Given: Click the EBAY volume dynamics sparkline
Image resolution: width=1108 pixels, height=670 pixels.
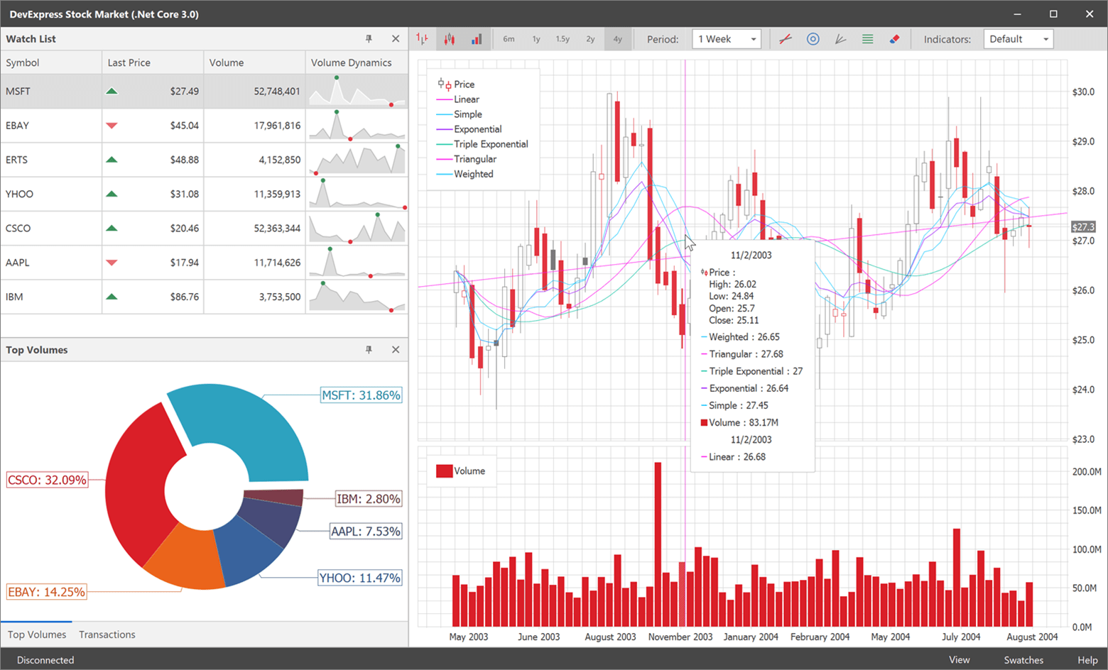Looking at the screenshot, I should pyautogui.click(x=357, y=126).
